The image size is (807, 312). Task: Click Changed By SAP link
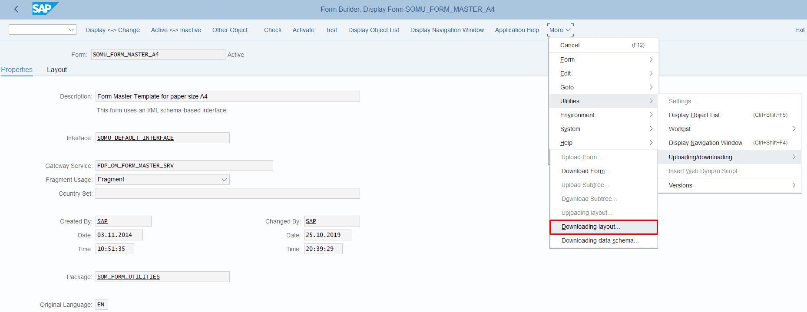click(x=311, y=221)
